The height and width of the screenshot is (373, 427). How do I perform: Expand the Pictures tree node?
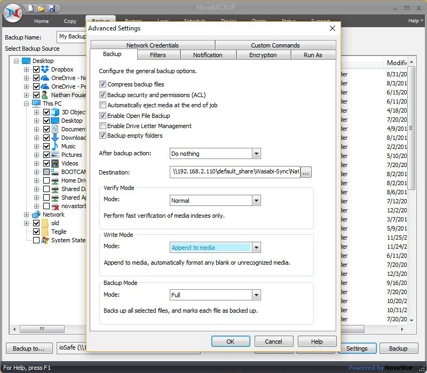coord(36,155)
